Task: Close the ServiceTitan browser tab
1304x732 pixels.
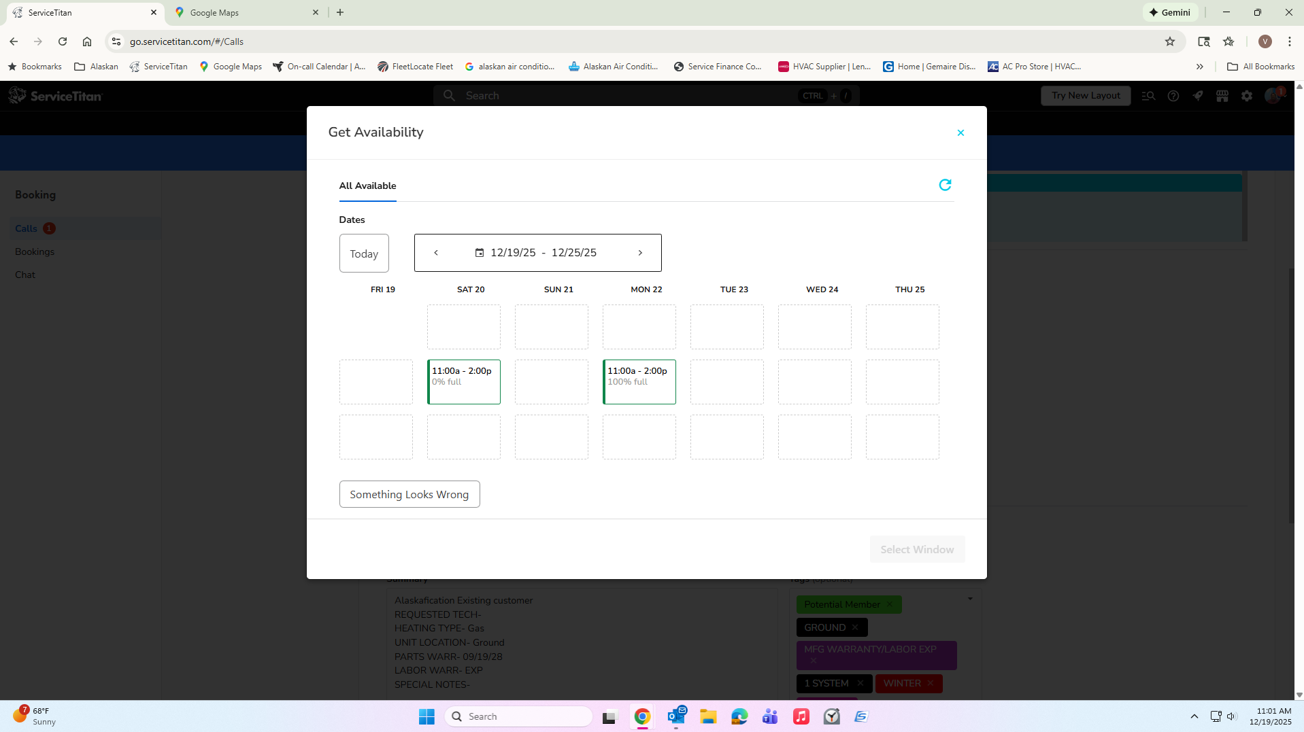Action: pos(154,12)
